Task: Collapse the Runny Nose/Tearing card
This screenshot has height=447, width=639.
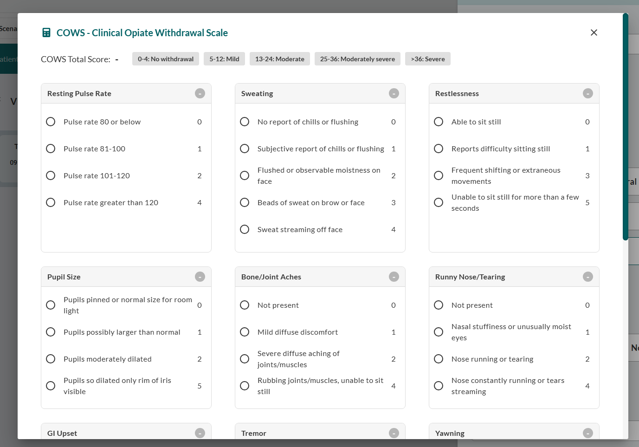Action: pyautogui.click(x=588, y=277)
